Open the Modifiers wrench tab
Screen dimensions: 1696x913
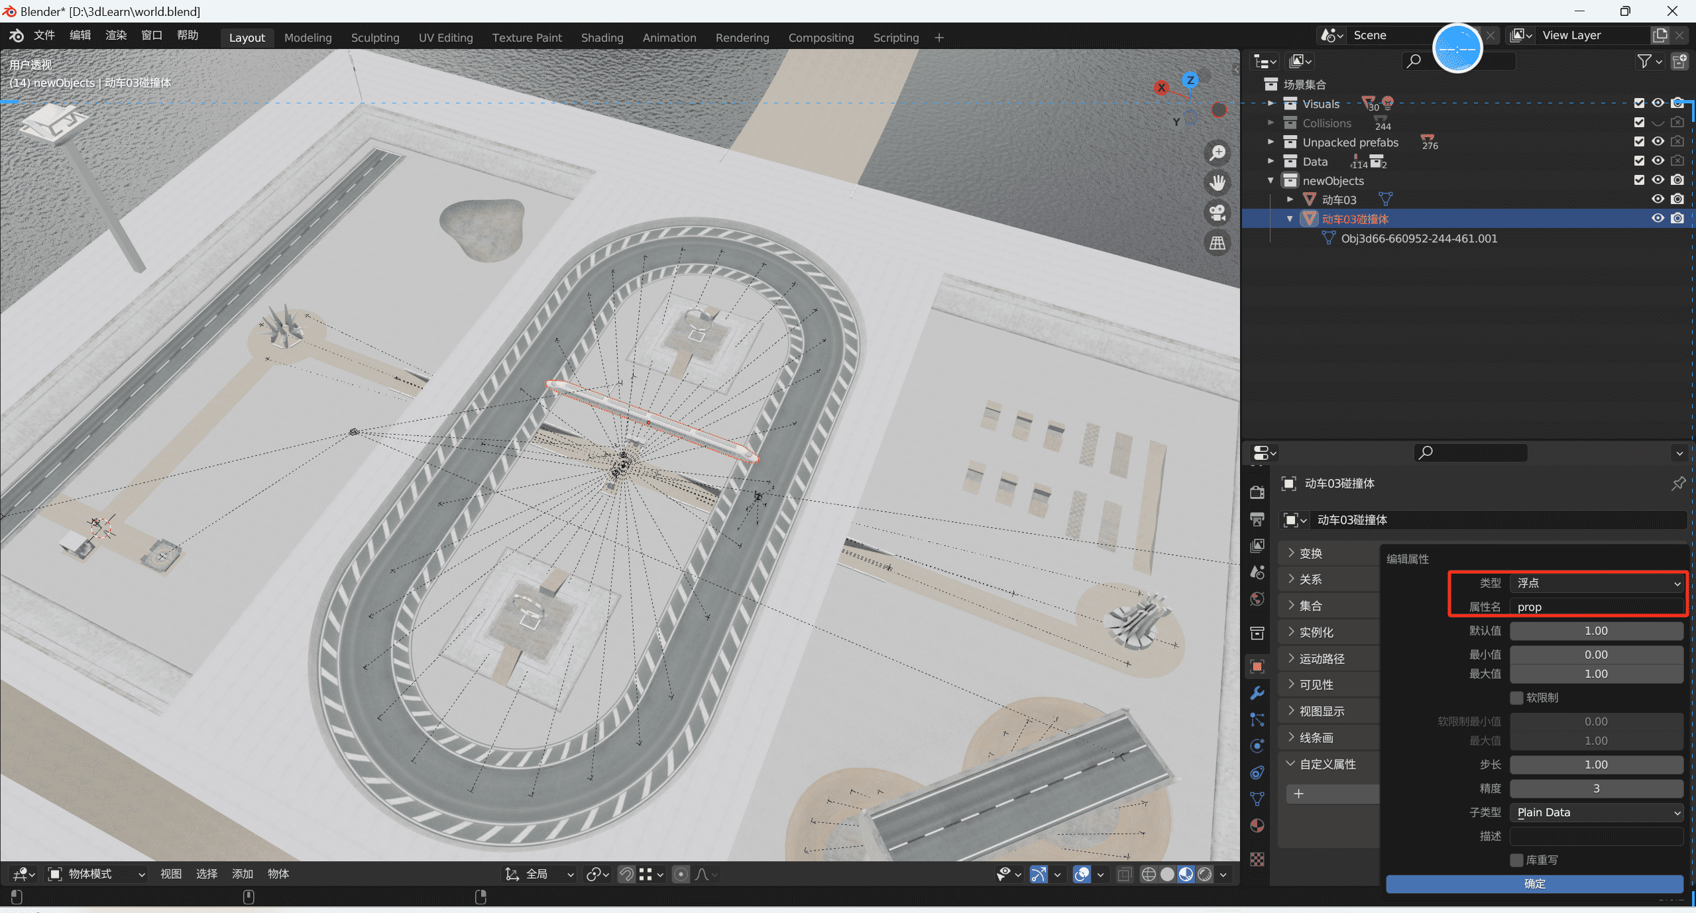click(x=1257, y=693)
